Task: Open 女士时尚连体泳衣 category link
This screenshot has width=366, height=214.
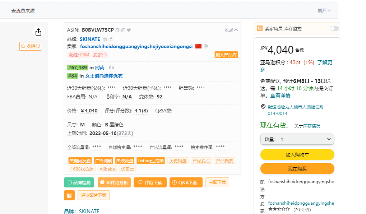Action: click(x=104, y=76)
